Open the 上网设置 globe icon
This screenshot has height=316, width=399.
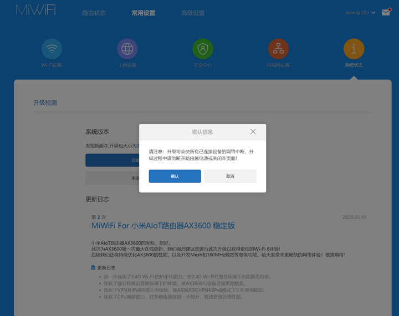tap(127, 49)
